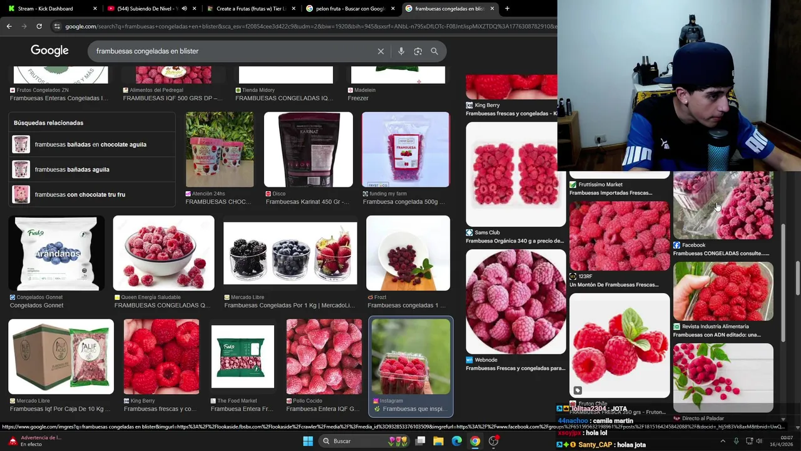Click Fruttissimo Market Frambuesas Importadas Frescas link
Viewport: 801px width, 451px height.
[x=611, y=193]
